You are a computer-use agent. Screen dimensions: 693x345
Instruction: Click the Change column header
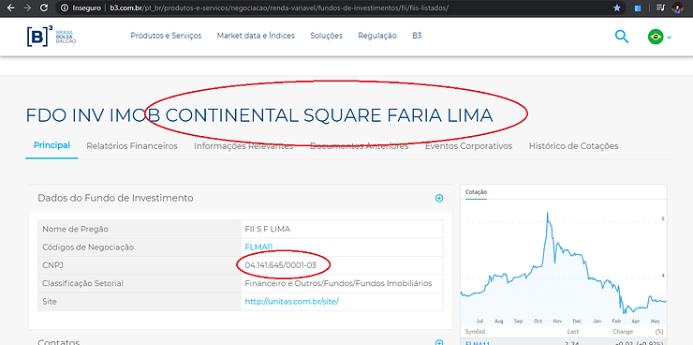pos(622,332)
